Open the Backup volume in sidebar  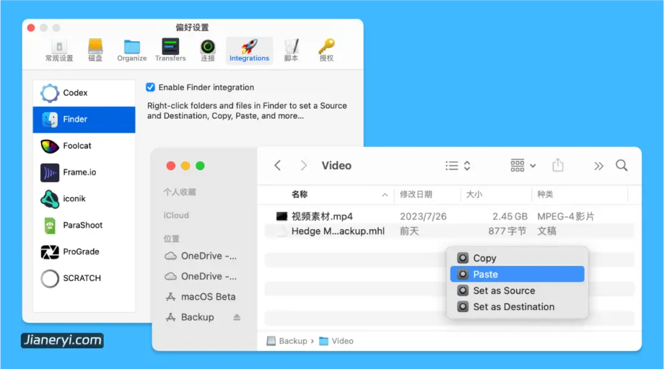pyautogui.click(x=190, y=317)
